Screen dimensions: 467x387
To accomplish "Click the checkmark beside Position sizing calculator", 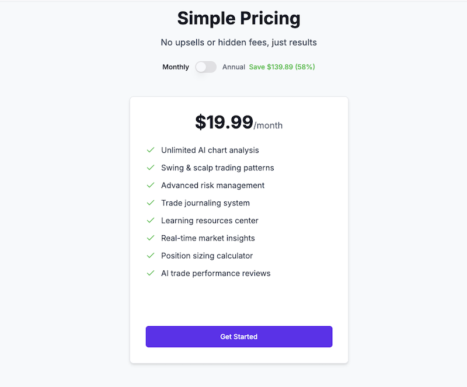I will pyautogui.click(x=151, y=256).
